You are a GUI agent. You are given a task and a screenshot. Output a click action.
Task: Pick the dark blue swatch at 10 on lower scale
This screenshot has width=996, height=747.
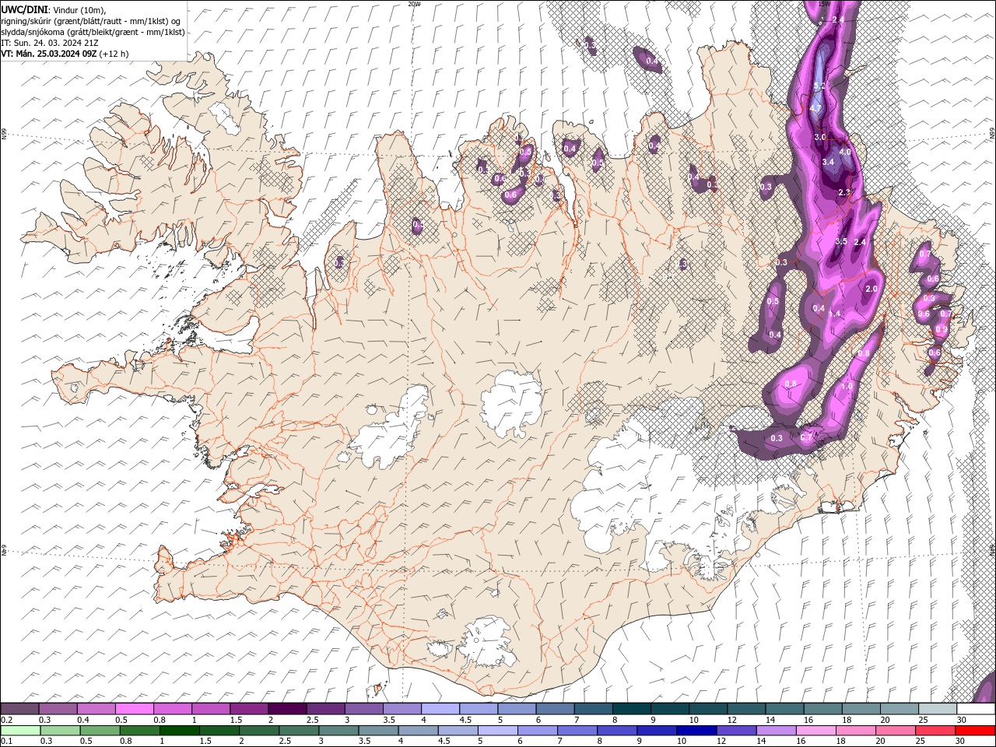coord(696,731)
